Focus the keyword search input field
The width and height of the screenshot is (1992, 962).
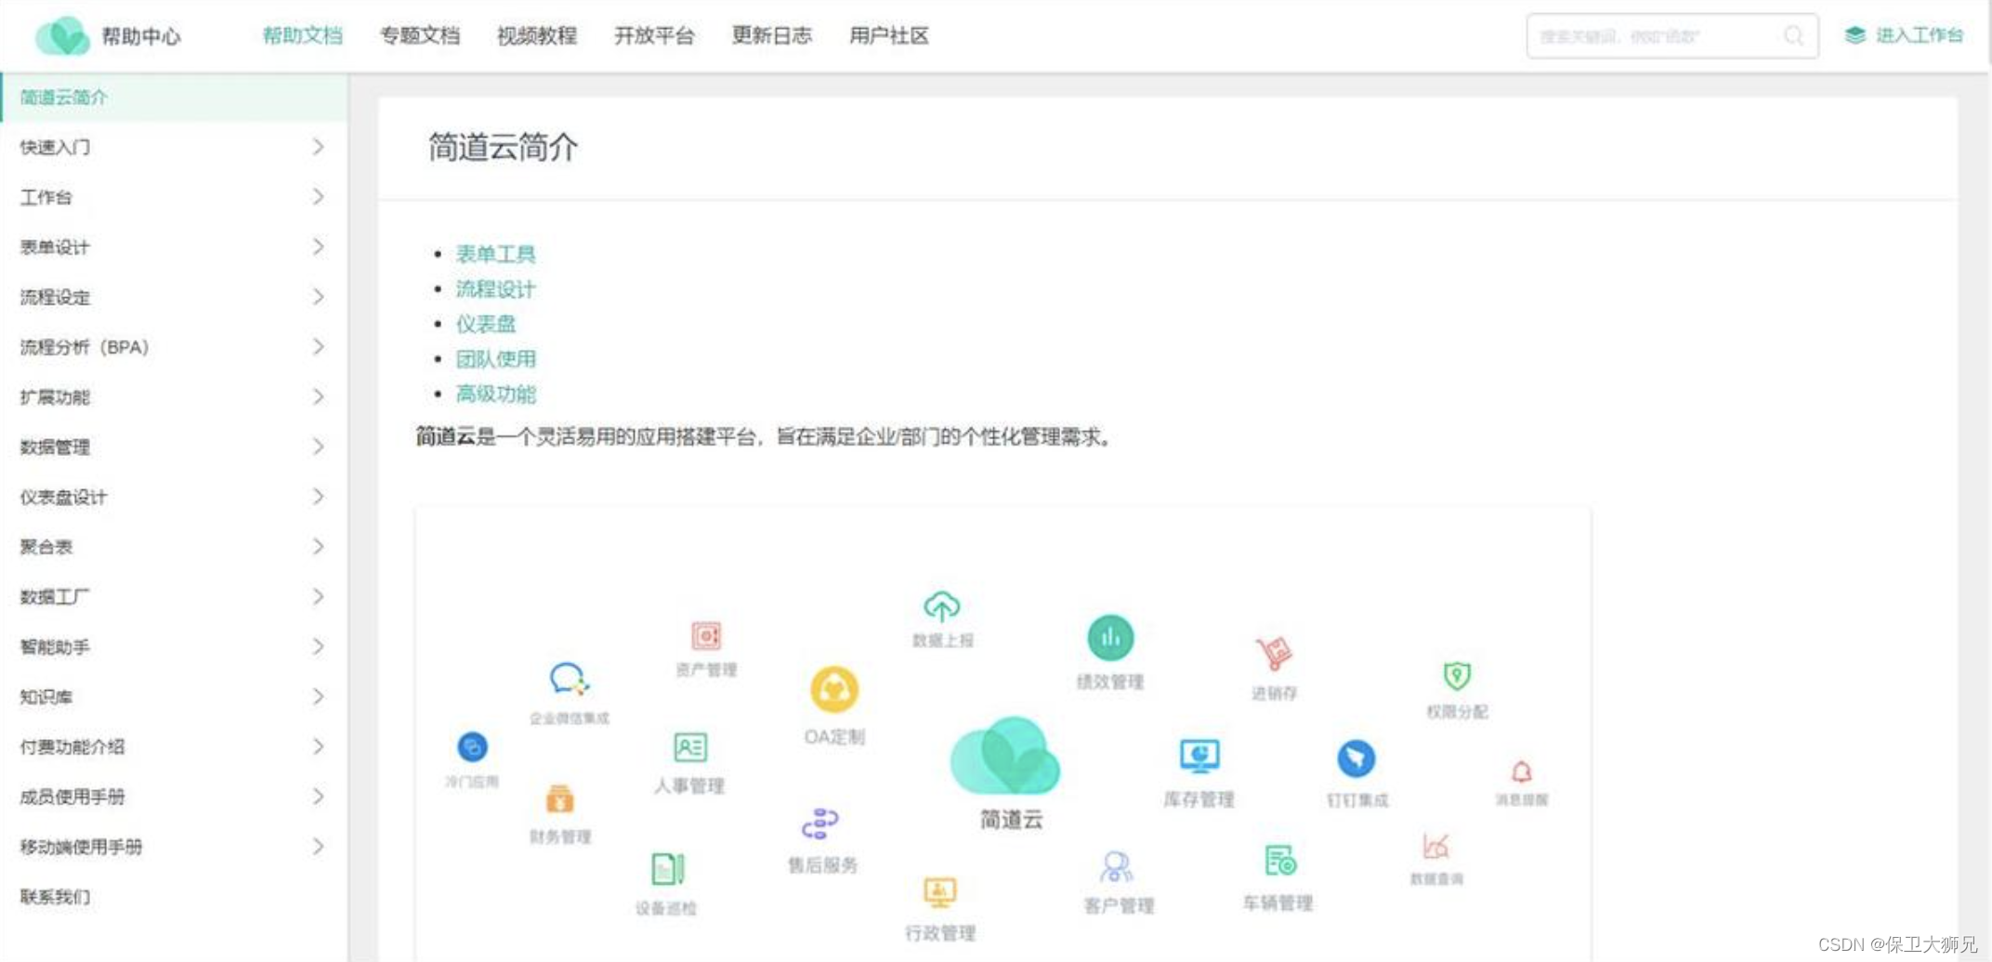coord(1671,36)
